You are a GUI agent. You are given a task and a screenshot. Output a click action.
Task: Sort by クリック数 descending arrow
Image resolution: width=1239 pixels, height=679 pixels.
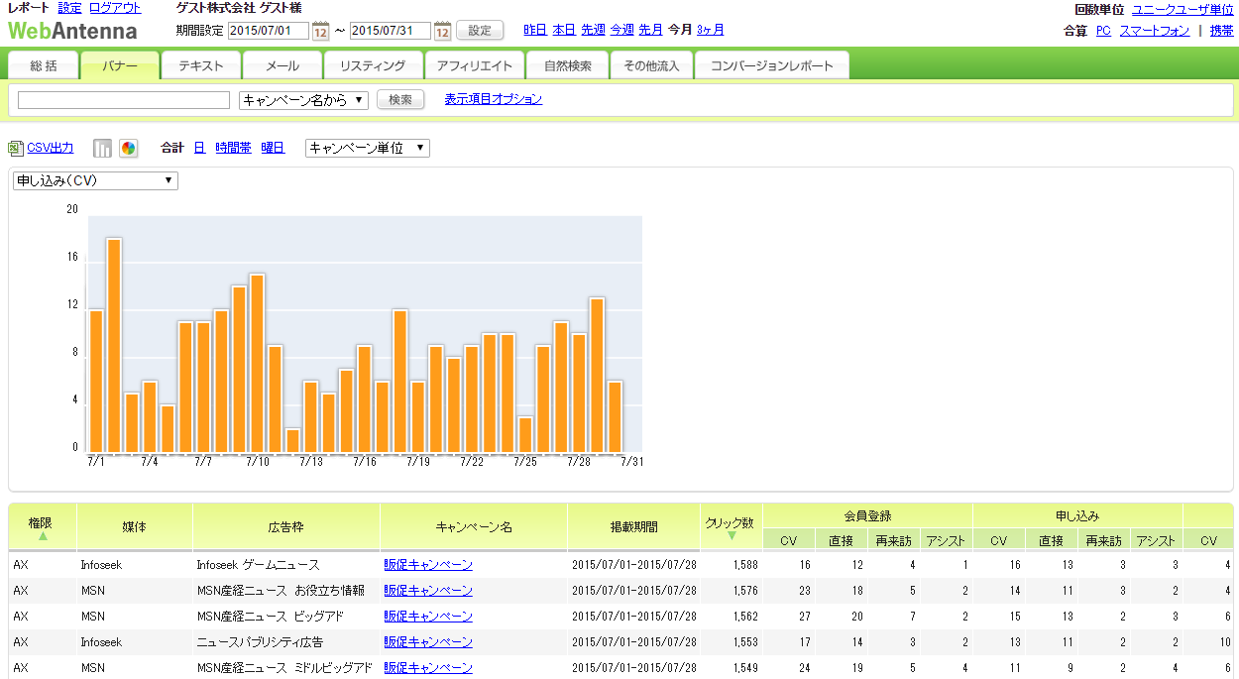point(731,536)
